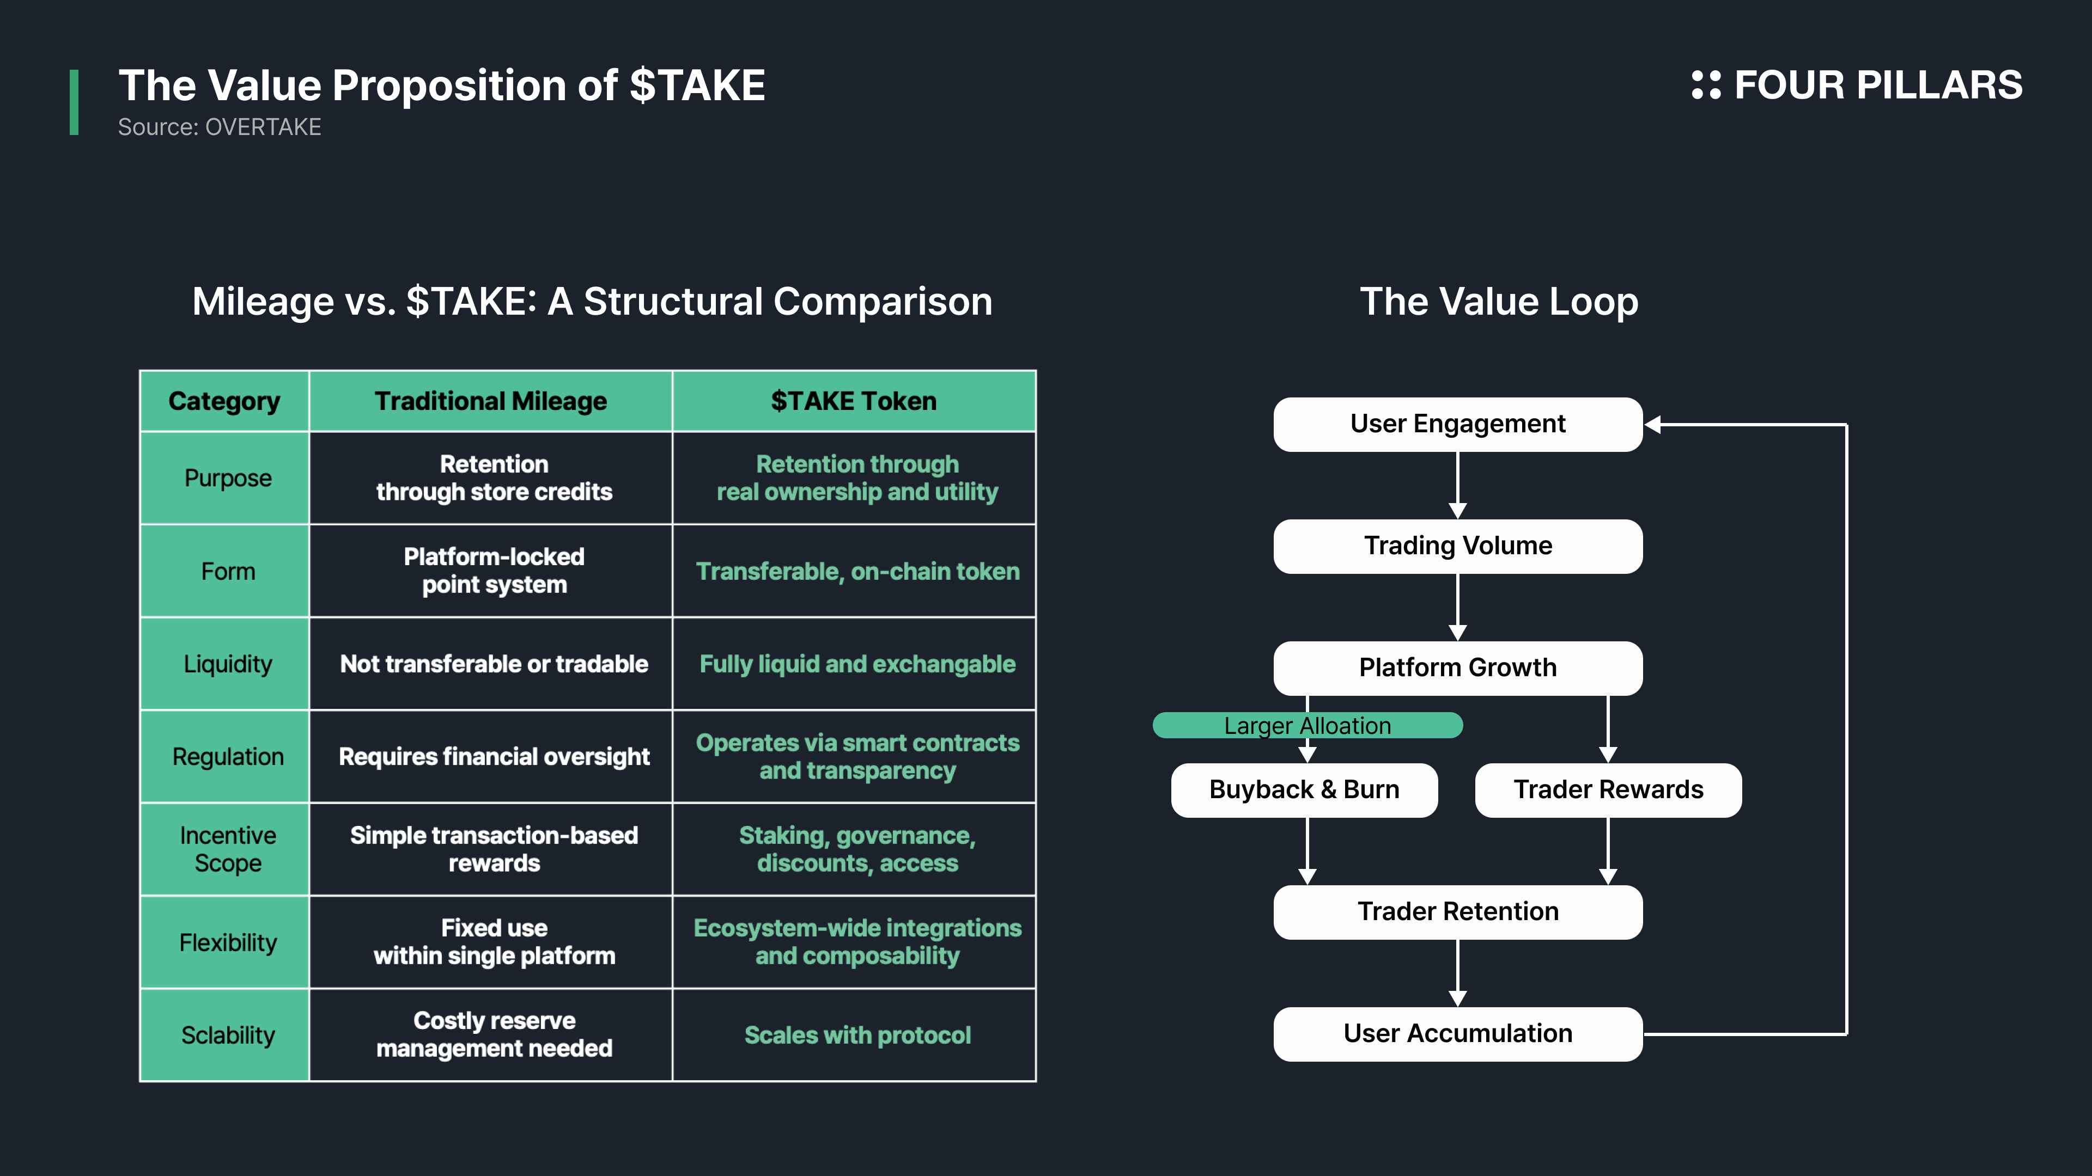Select the Trading Volume box

[1457, 546]
